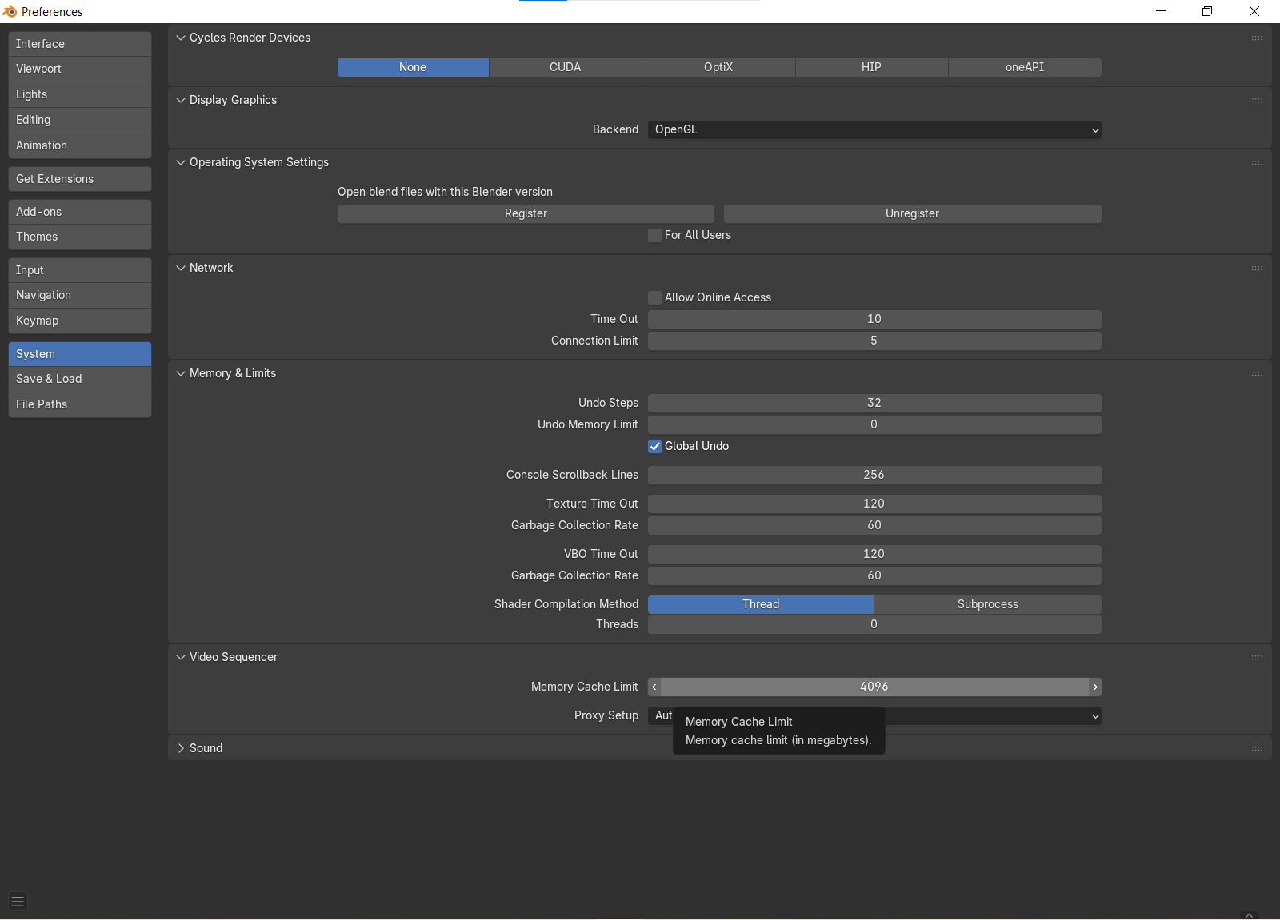This screenshot has width=1280, height=920.
Task: Go to the Keymap preferences tab
Action: pos(80,321)
